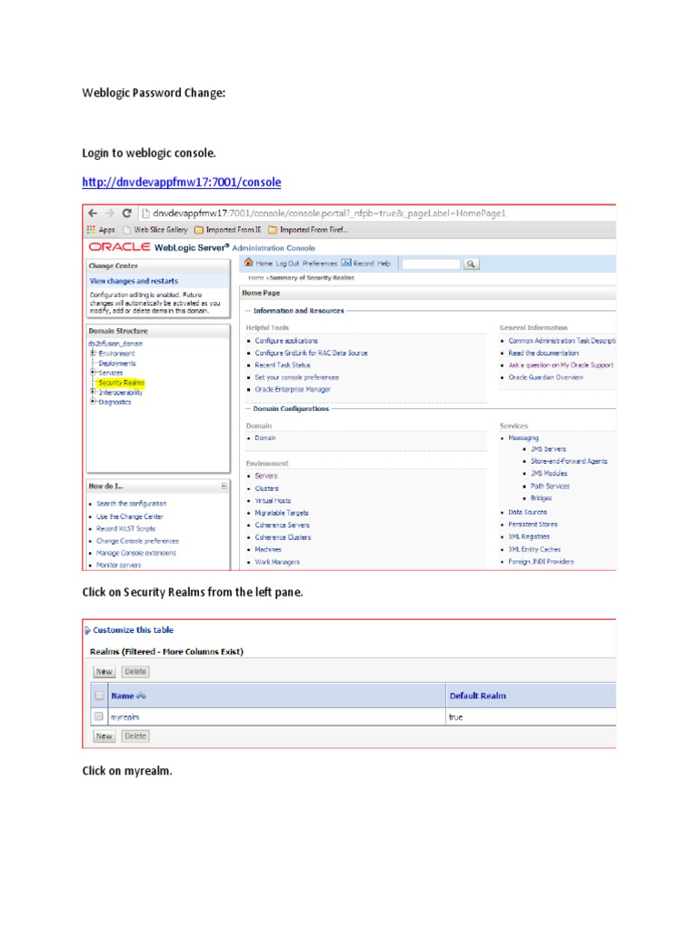Tick the select-all checkbox in the Realms header
The image size is (698, 931).
pyautogui.click(x=99, y=696)
